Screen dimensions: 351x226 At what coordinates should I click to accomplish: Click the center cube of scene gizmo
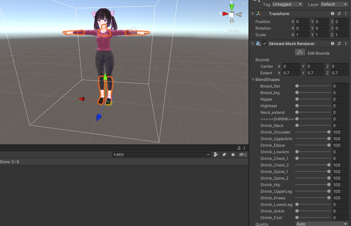click(x=232, y=14)
